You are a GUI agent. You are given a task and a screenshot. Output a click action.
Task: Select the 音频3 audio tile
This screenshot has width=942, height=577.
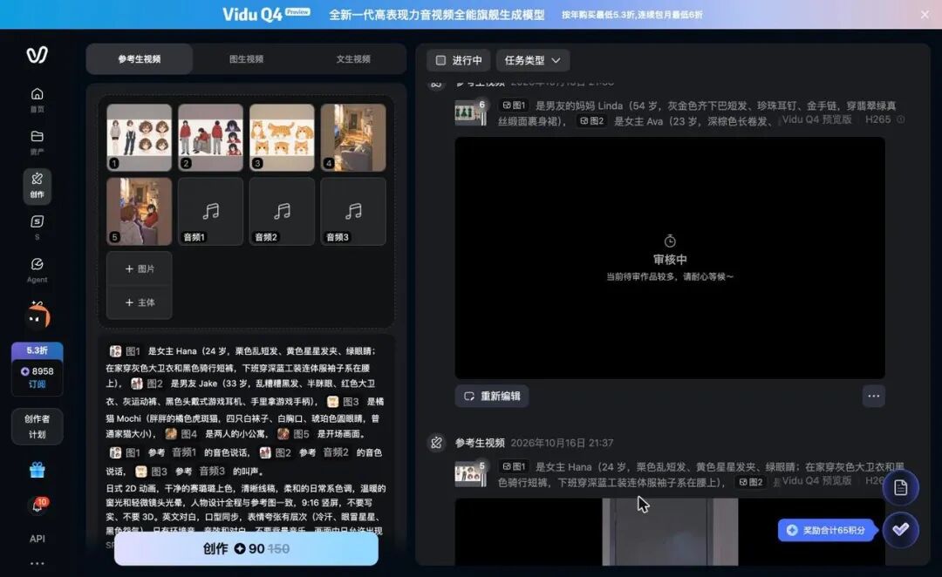(353, 211)
